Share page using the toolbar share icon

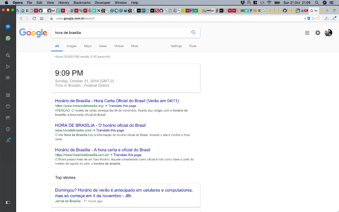tap(327, 18)
